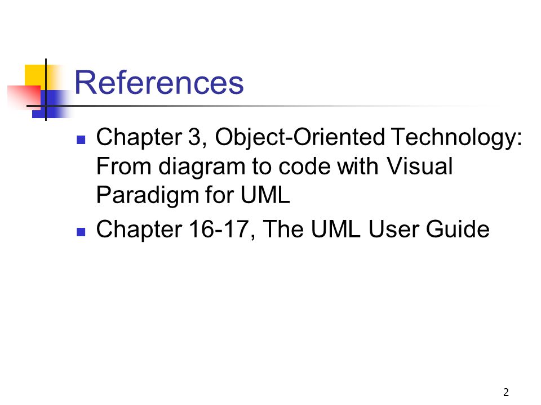Image resolution: width=541 pixels, height=405 pixels.
Task: Click the word diagram
Action: pos(202,168)
